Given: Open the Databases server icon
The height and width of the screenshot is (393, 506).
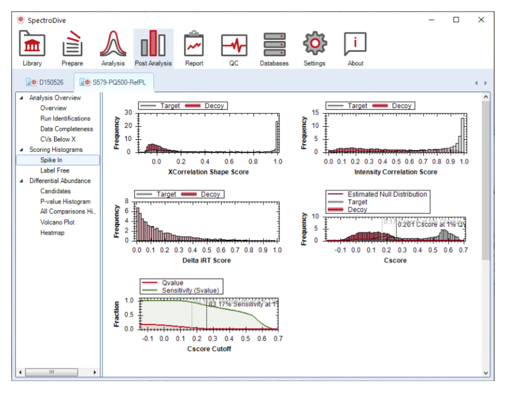Looking at the screenshot, I should (x=274, y=44).
